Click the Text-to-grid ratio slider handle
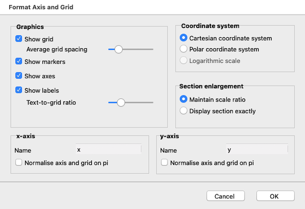 coord(121,102)
